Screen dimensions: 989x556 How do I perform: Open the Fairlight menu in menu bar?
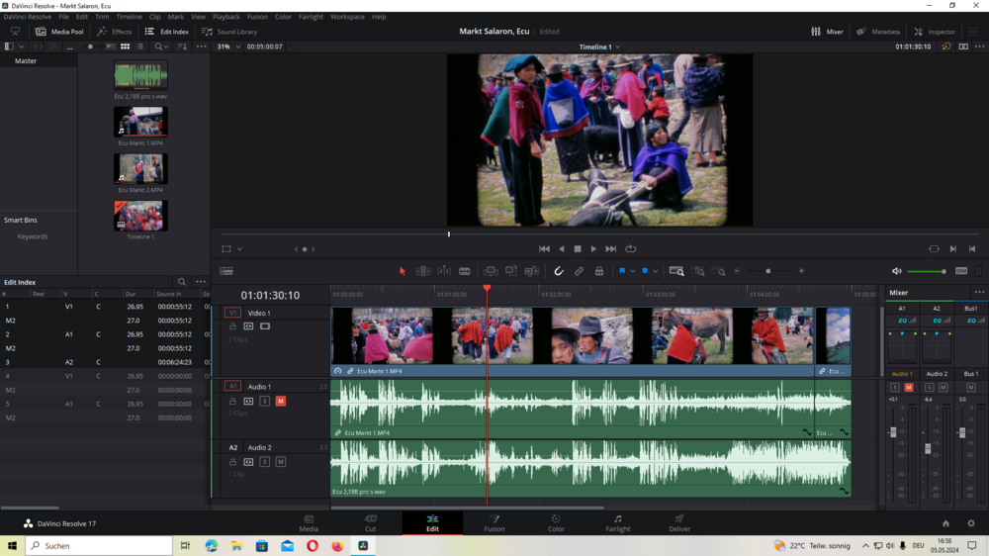[311, 17]
